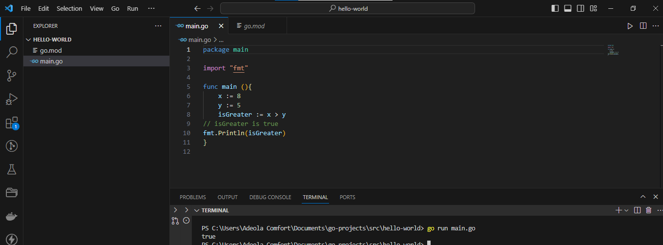
Task: Click the hello-world command center search box
Action: click(347, 8)
